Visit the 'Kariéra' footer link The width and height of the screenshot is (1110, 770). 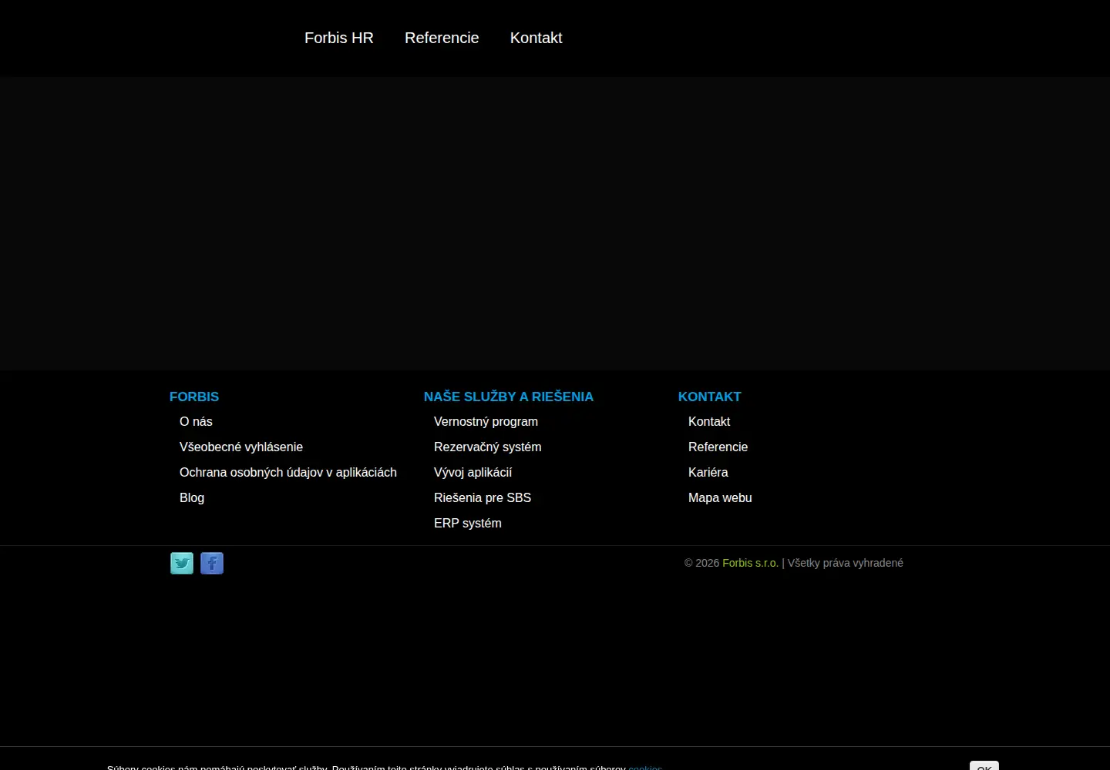[x=708, y=473]
